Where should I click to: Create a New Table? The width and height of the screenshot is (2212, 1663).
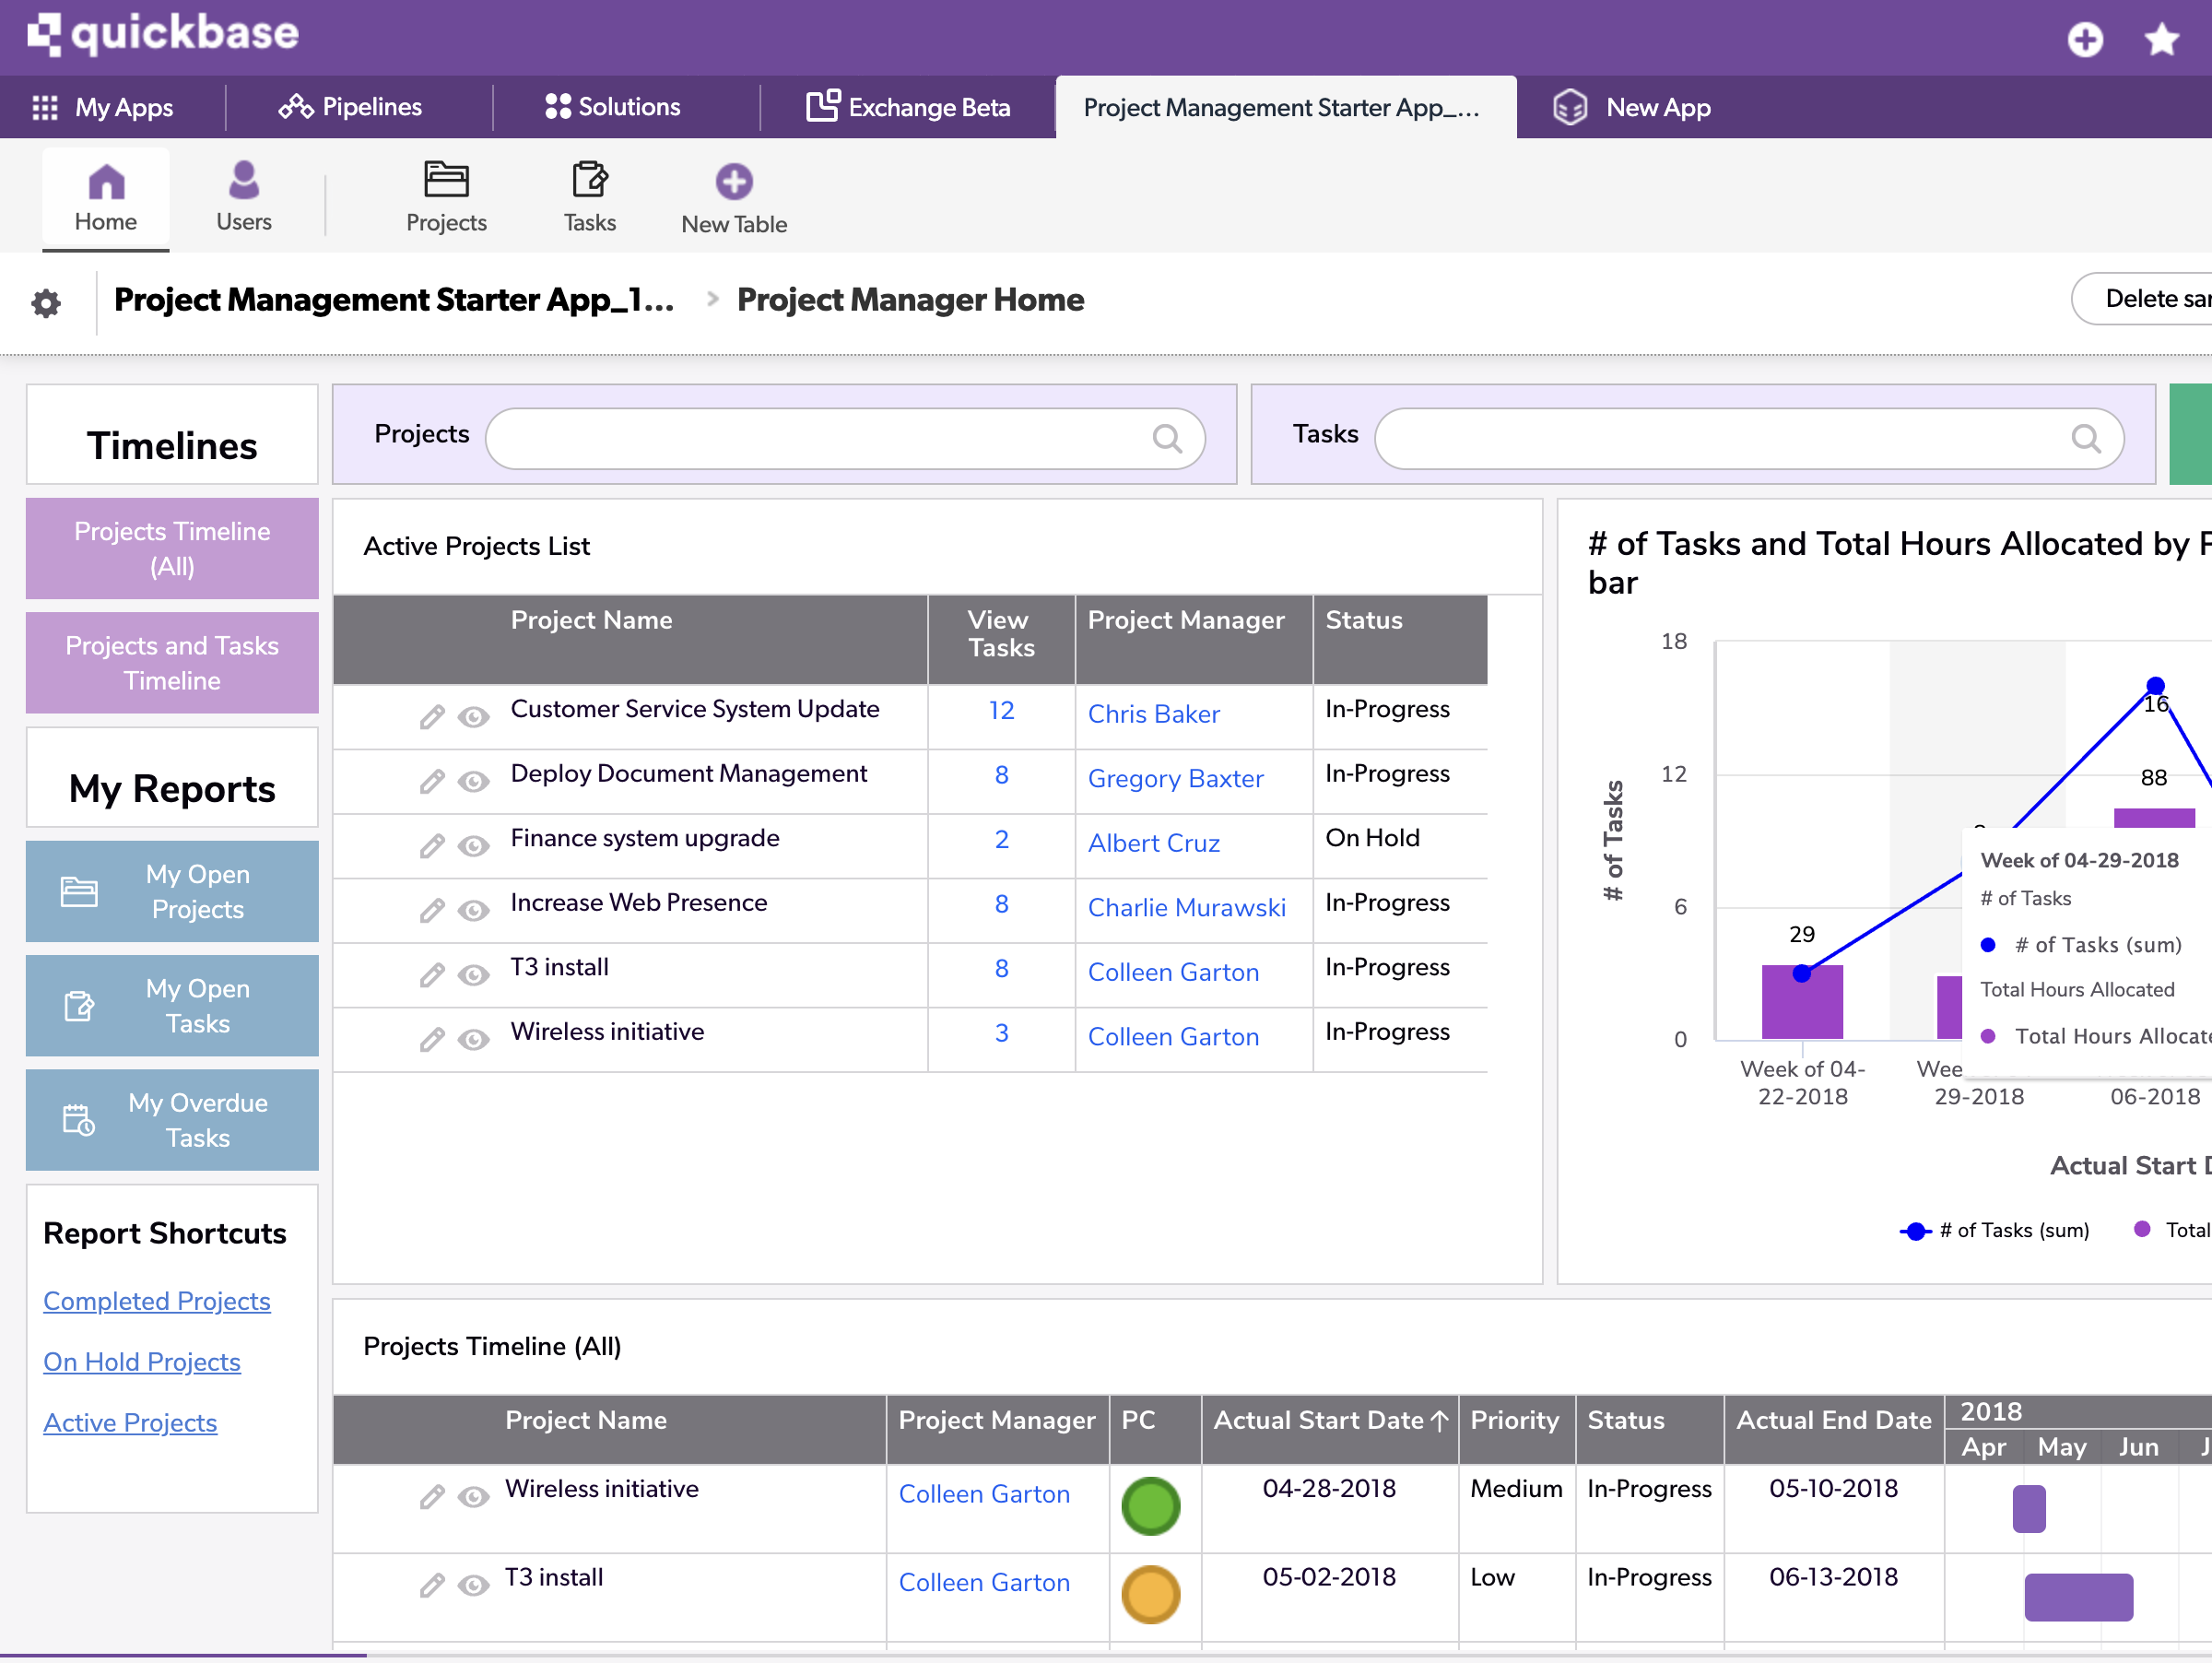734,196
